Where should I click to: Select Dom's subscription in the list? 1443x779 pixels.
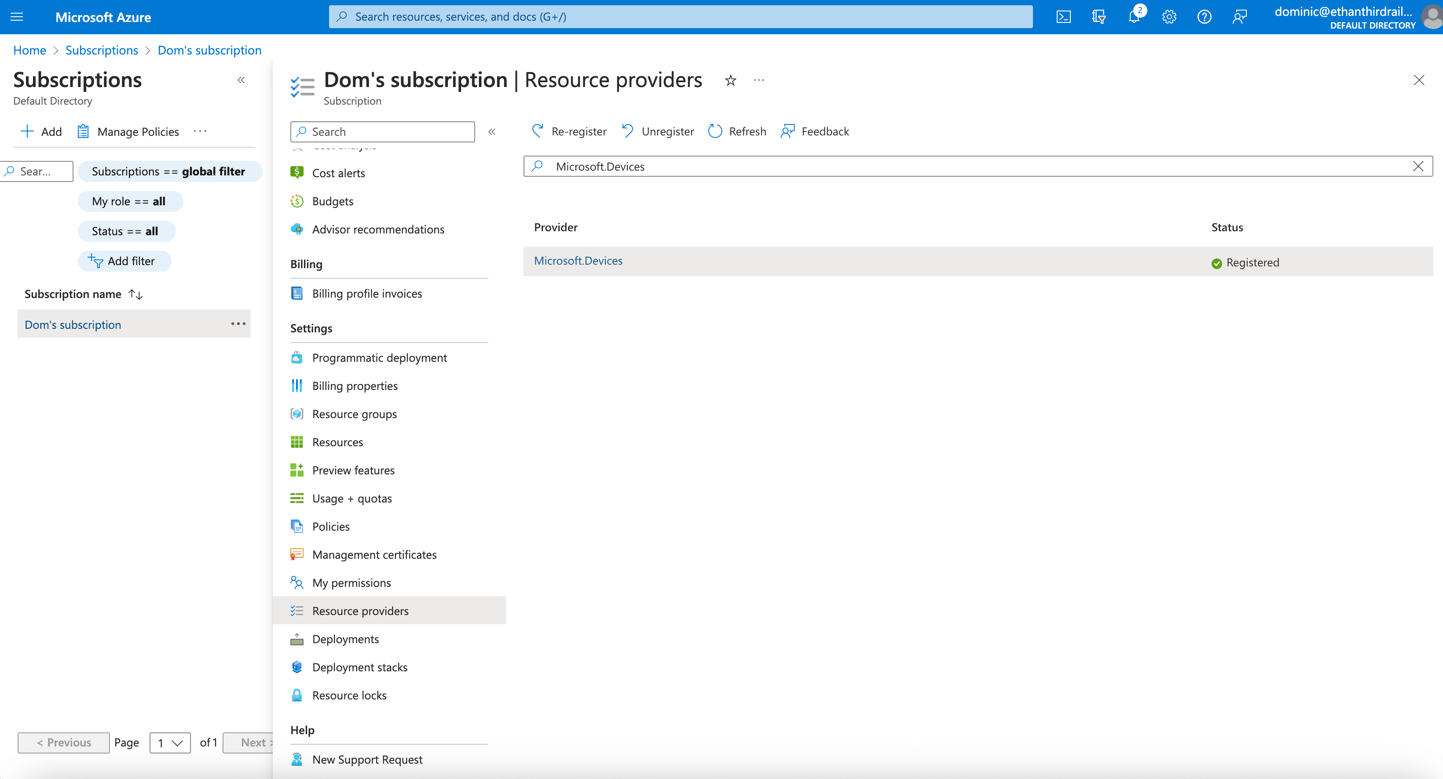(73, 324)
